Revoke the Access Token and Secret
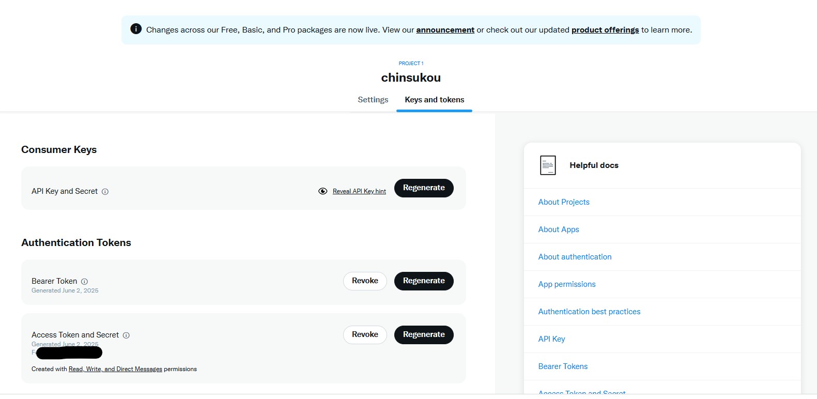This screenshot has width=817, height=399. coord(365,335)
